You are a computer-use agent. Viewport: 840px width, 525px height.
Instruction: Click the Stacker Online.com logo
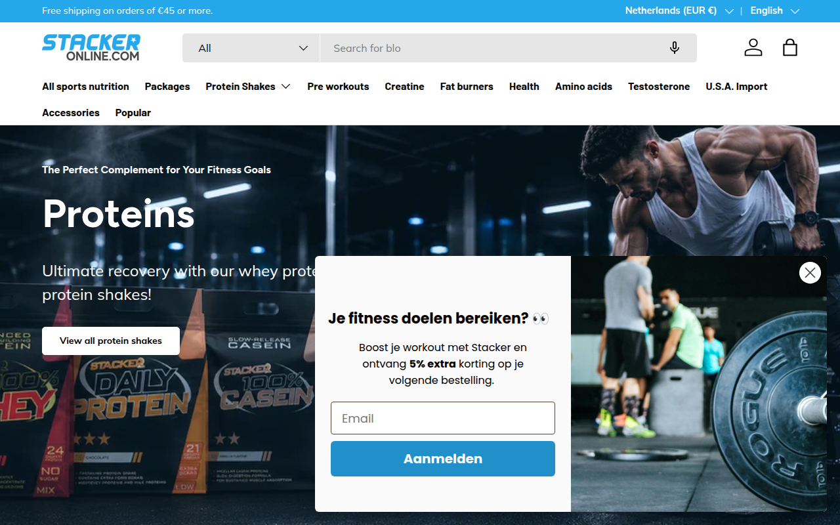click(x=91, y=47)
